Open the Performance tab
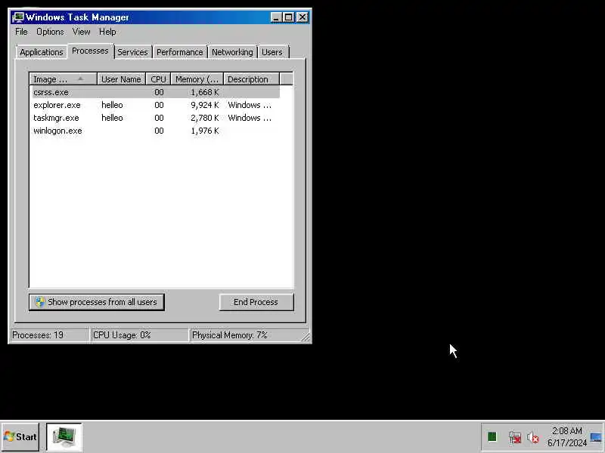This screenshot has width=605, height=453. click(x=179, y=52)
